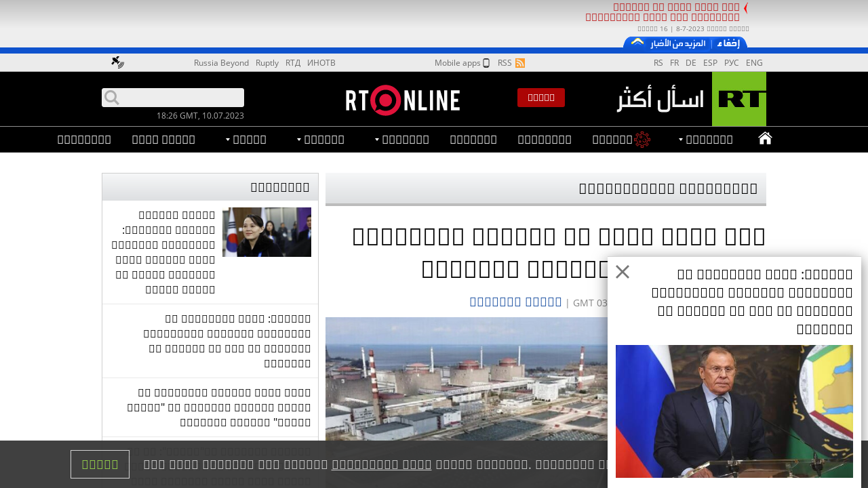The height and width of the screenshot is (488, 868).
Task: Open second sidebar story headline
Action: tap(227, 340)
